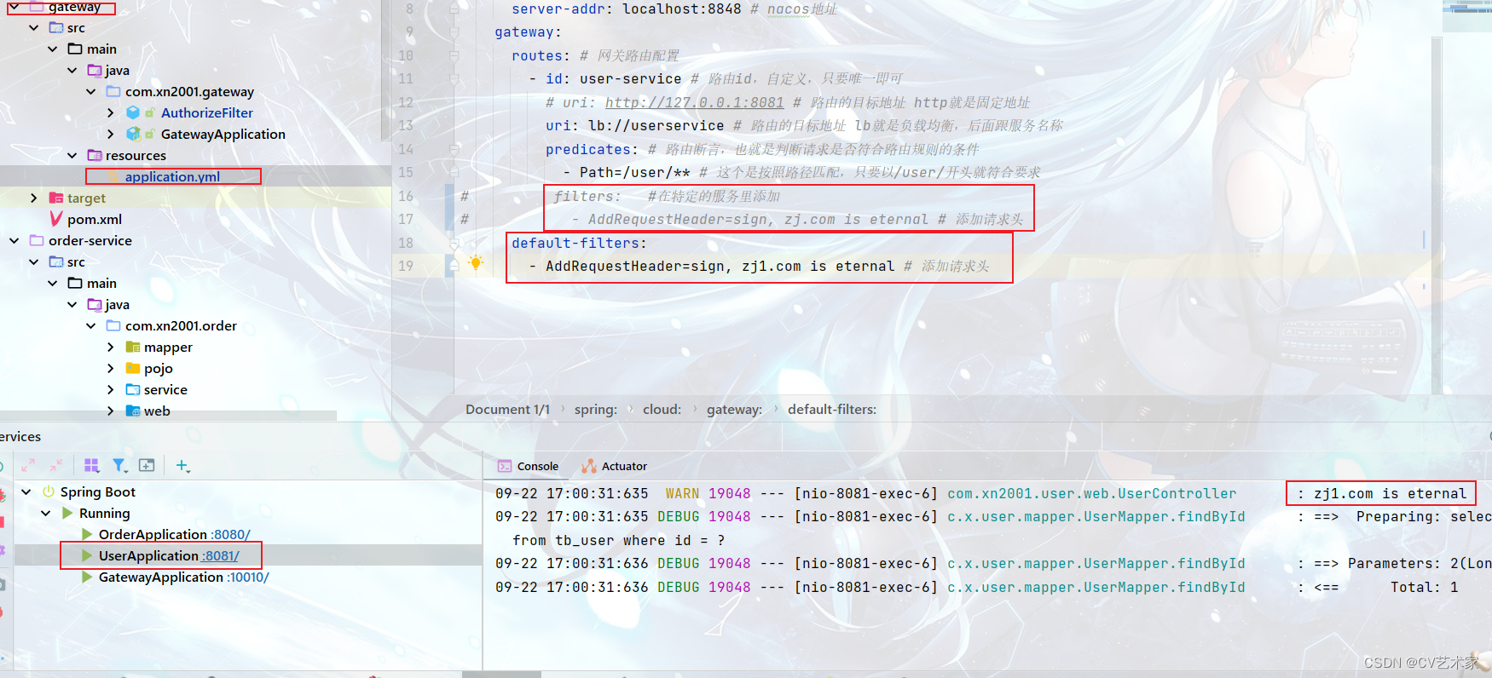Click the Spring Boot power icon
Viewport: 1492px width, 678px height.
pyautogui.click(x=49, y=491)
